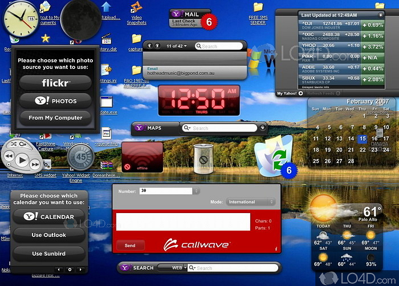Select February 28 in the calendar widget
Image resolution: width=399 pixels, height=286 pixels.
click(351, 161)
